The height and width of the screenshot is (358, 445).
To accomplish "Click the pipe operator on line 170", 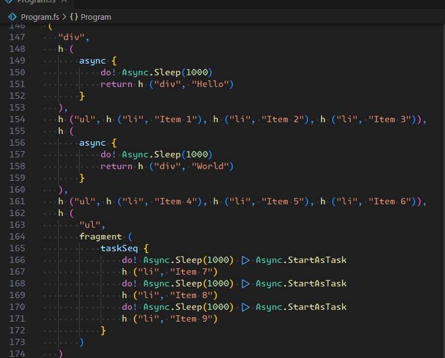I will pyautogui.click(x=246, y=307).
